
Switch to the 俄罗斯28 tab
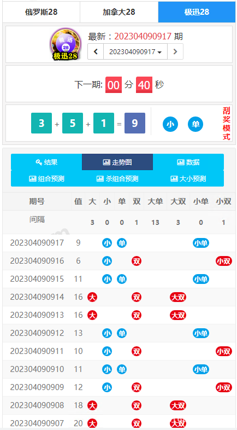(42, 12)
